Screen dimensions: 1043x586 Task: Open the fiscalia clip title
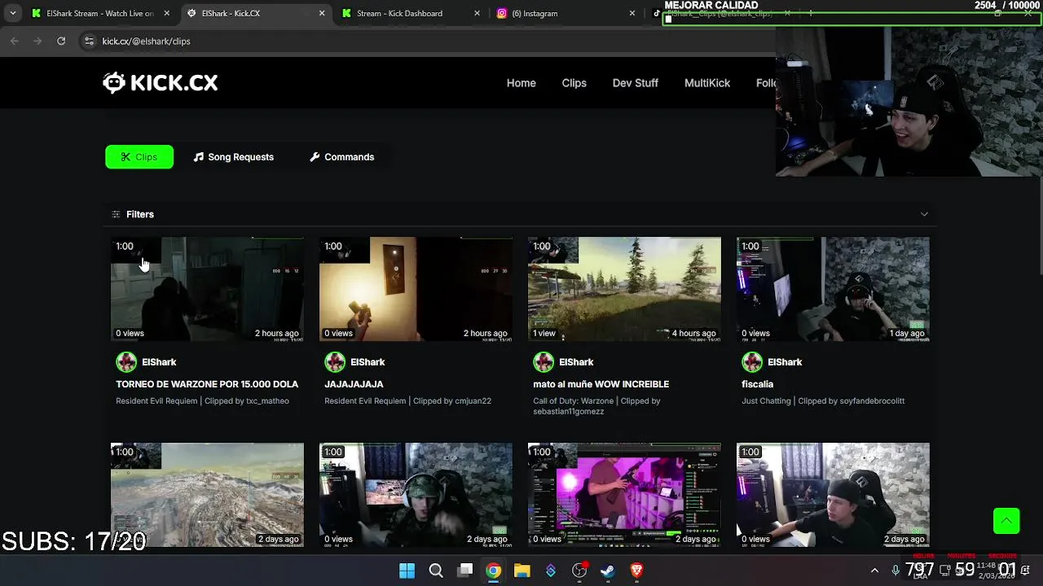[x=757, y=384]
